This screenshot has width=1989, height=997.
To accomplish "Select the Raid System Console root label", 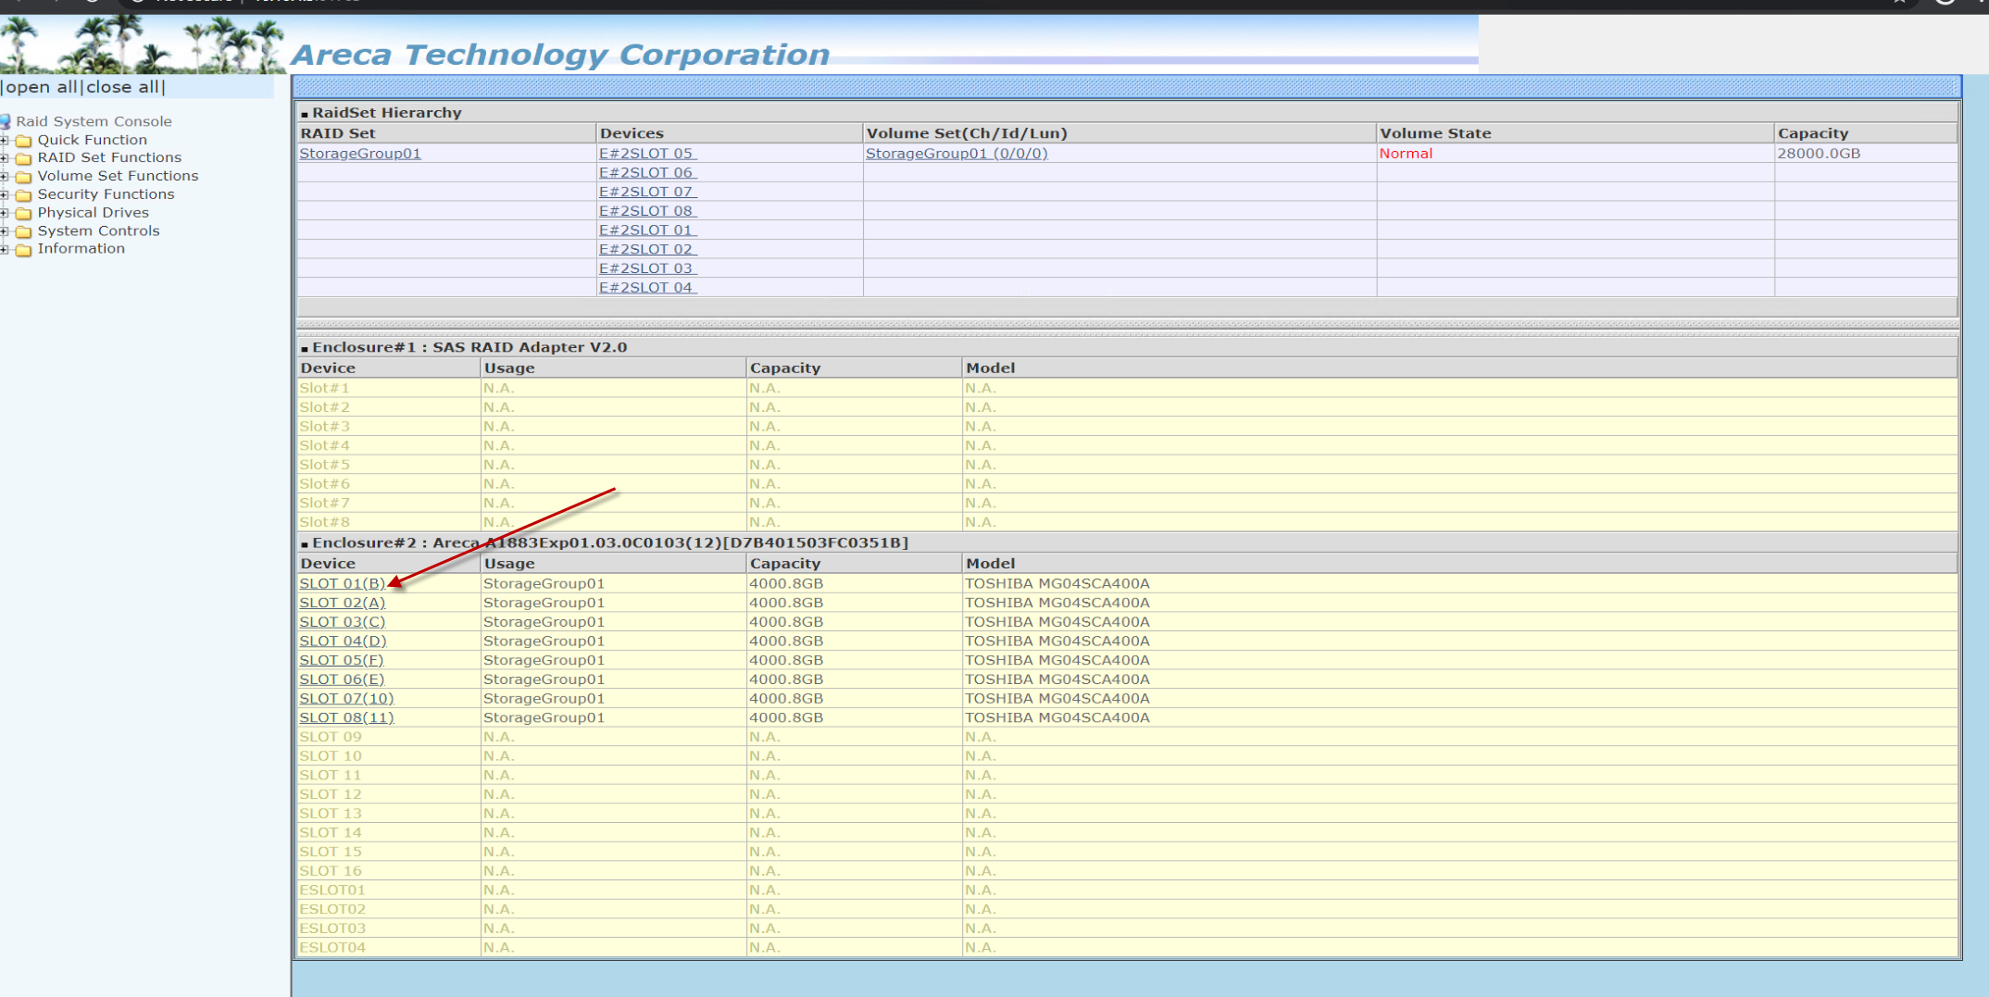I will click(x=94, y=121).
